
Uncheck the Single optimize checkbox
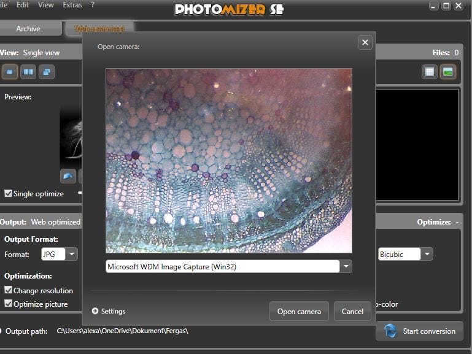(8, 193)
